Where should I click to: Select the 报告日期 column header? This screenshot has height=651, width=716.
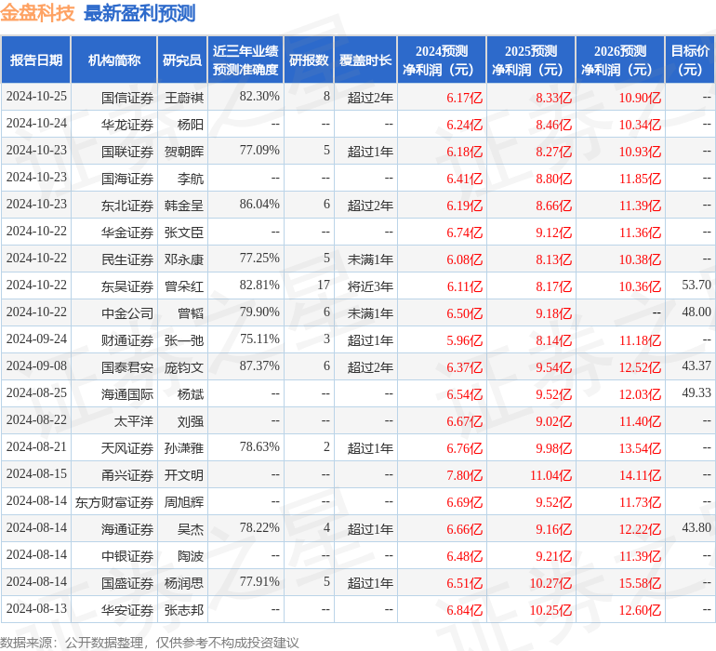click(x=36, y=60)
